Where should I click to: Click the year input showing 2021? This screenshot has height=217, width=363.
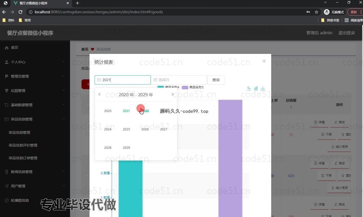(123, 80)
